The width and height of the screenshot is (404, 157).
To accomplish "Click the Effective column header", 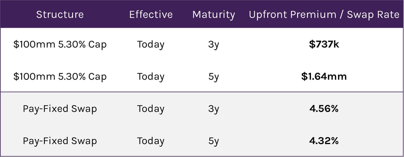I will point(151,14).
